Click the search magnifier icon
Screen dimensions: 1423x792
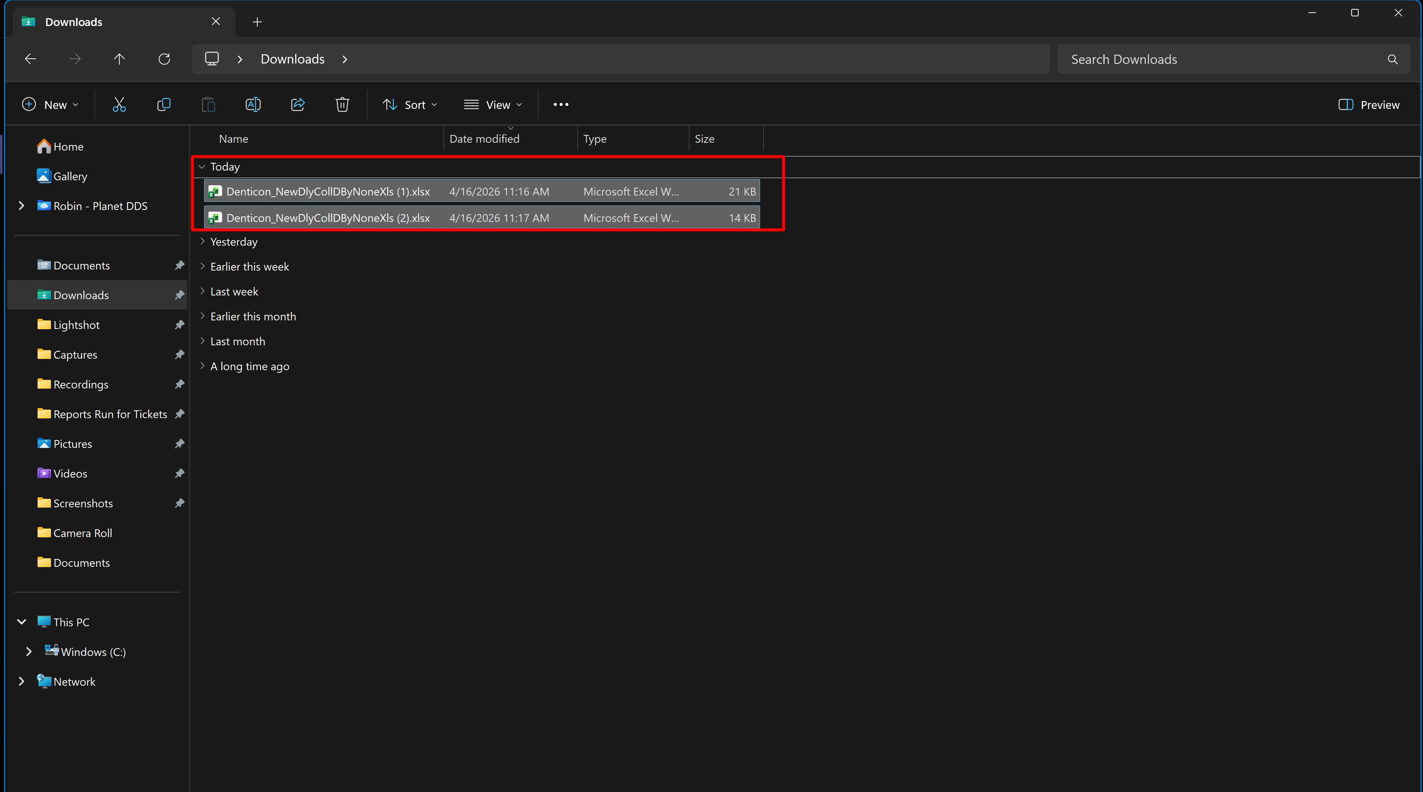click(1393, 59)
